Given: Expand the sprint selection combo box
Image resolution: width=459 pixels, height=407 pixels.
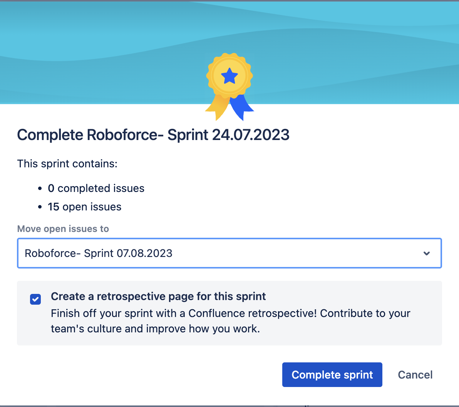Looking at the screenshot, I should [229, 253].
